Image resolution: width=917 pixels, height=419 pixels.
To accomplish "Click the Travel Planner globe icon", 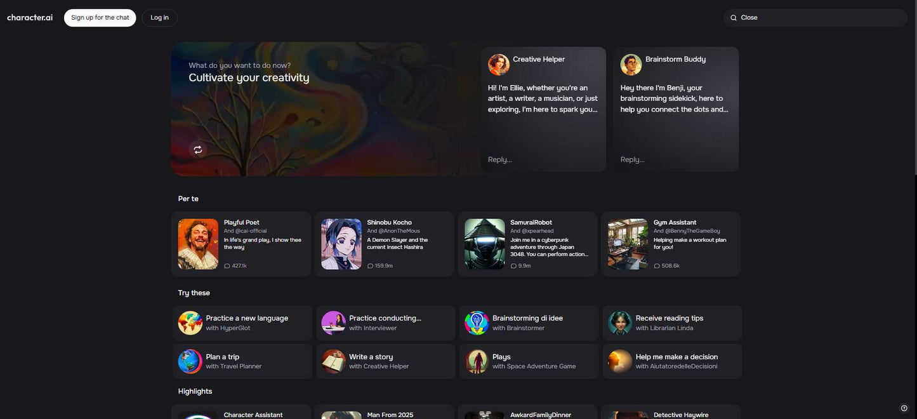I will pos(190,362).
